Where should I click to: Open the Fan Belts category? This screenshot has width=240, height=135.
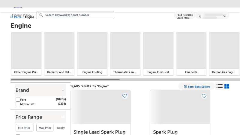pyautogui.click(x=191, y=54)
